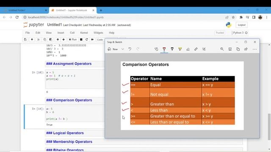Start New snip in Snip & Sketch
This screenshot has width=271, height=152.
pos(113,49)
